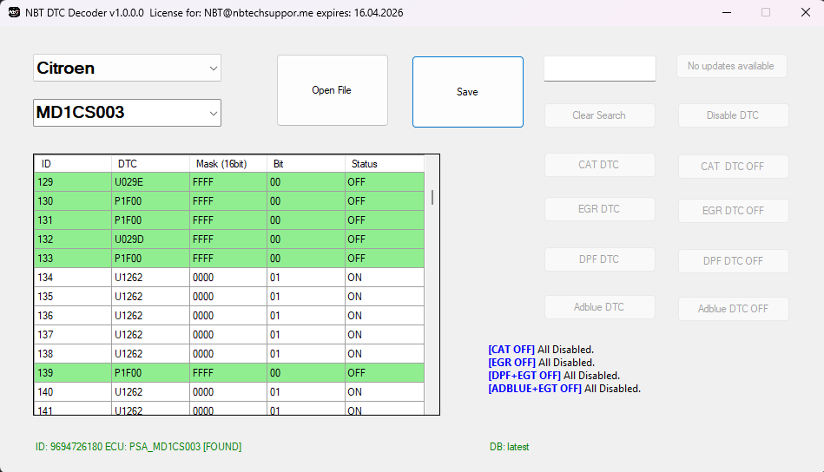Click the Status column header

click(382, 164)
